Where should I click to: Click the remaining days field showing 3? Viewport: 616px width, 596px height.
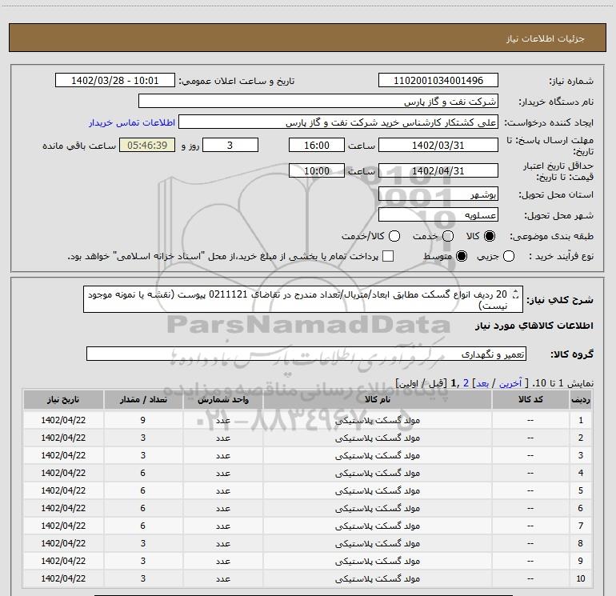(x=230, y=145)
